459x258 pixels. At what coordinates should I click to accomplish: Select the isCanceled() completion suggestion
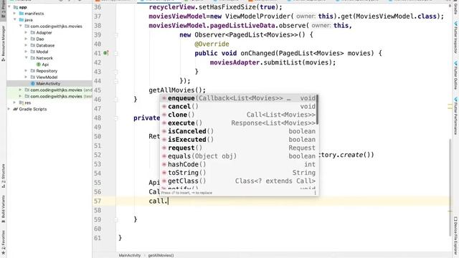tap(238, 131)
